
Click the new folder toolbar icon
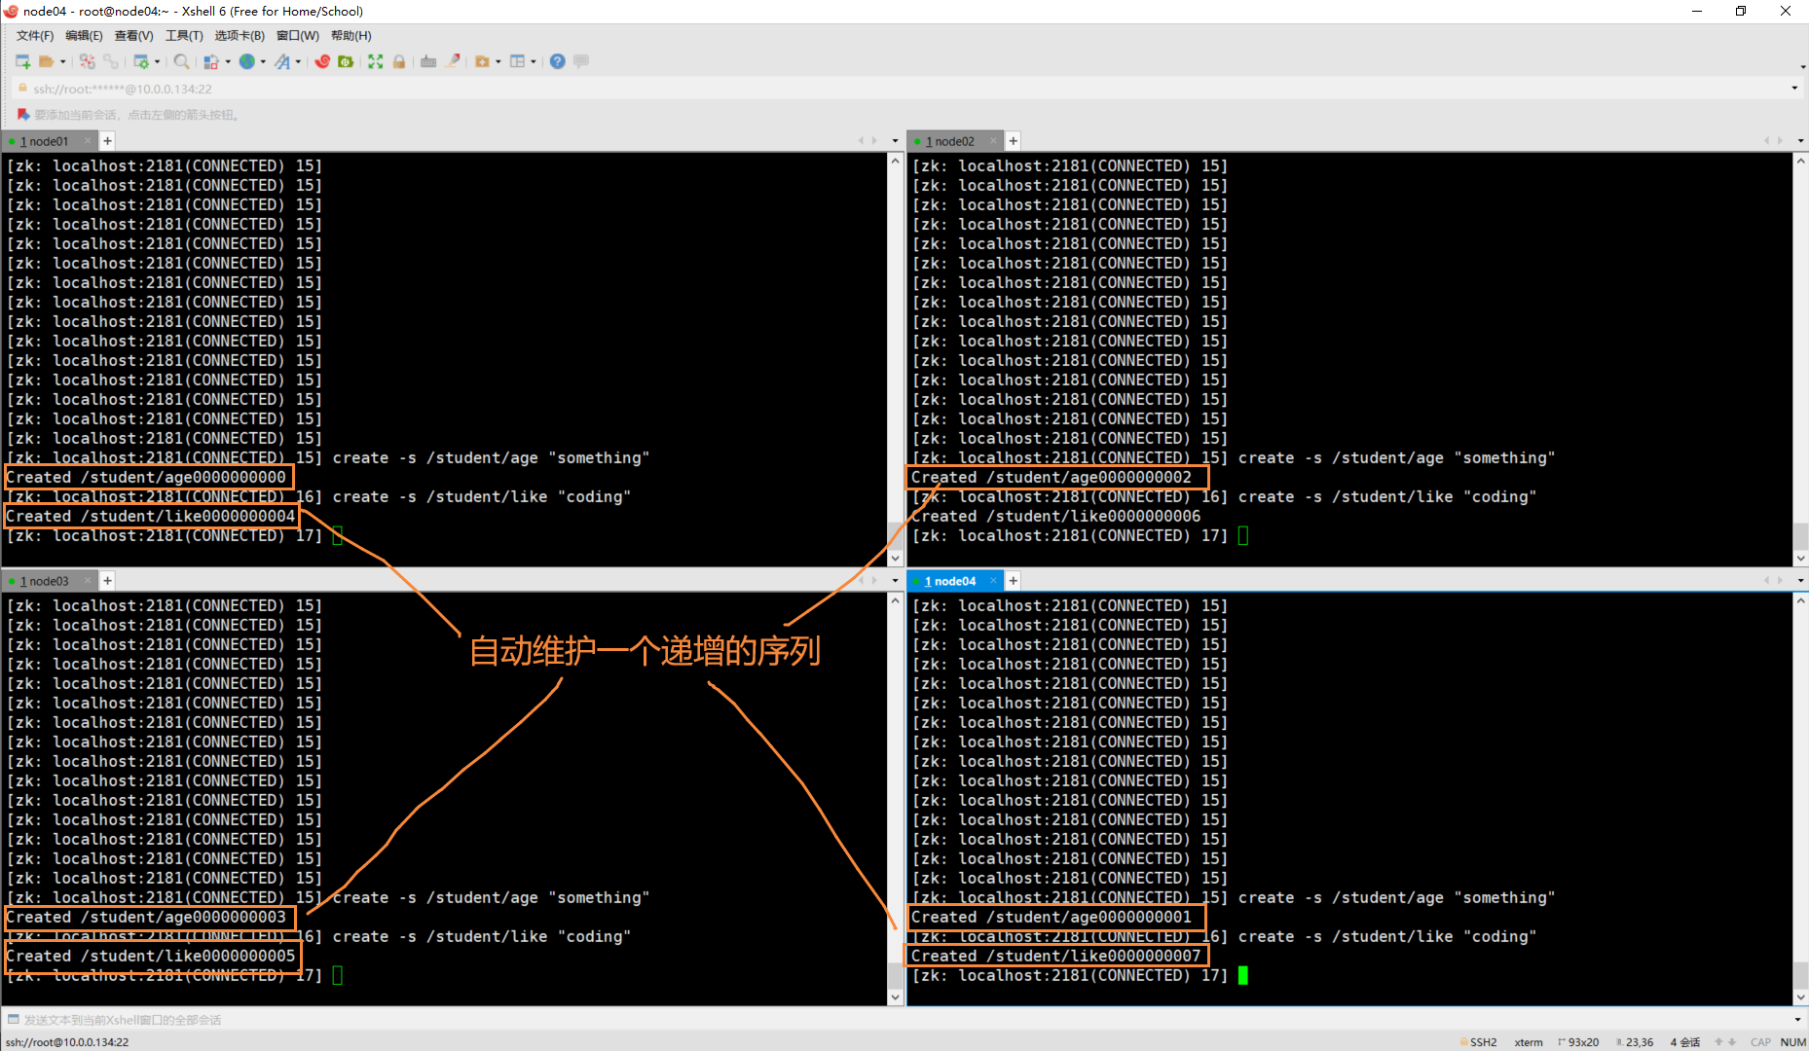(482, 61)
